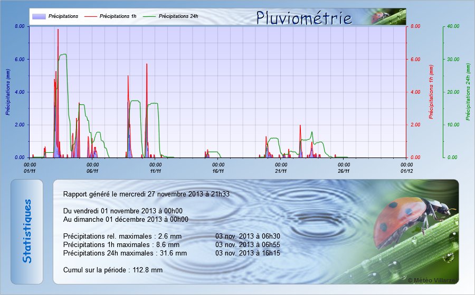Viewport: 475px width, 295px height.
Task: Click the blue Précipitations (mm) left axis title
Action: coord(8,92)
